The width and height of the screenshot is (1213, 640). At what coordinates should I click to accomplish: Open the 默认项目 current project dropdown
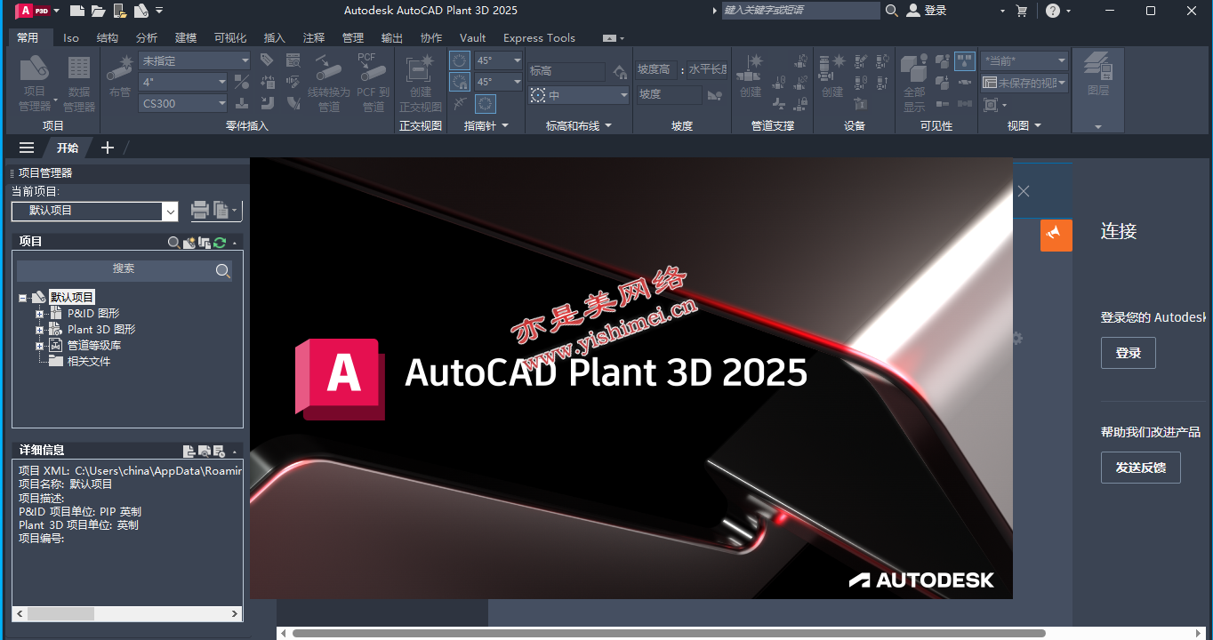click(x=95, y=211)
